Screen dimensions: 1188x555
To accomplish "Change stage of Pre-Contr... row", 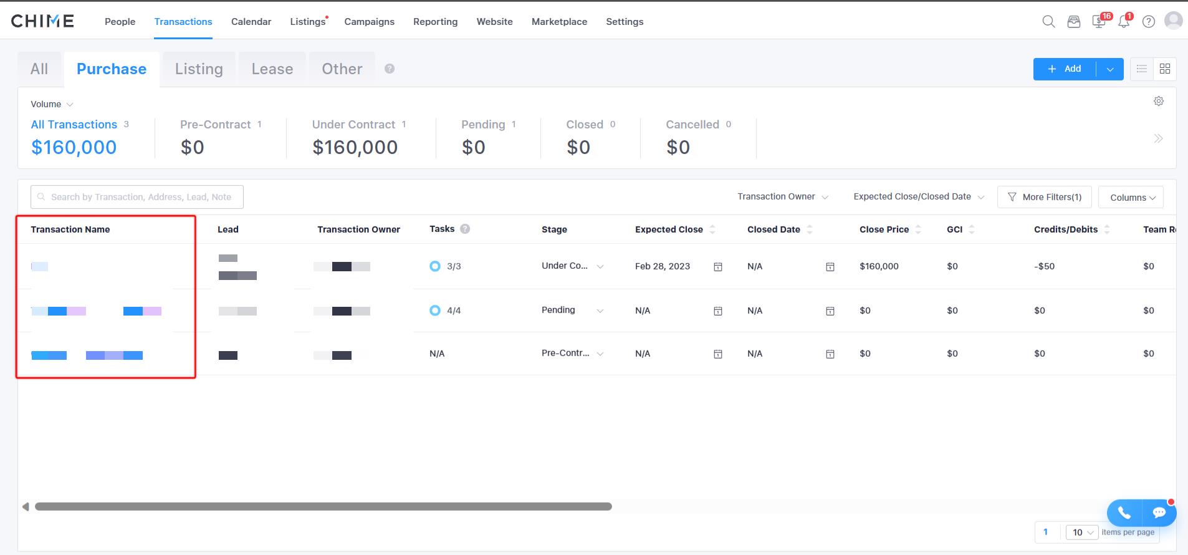I will [x=573, y=353].
